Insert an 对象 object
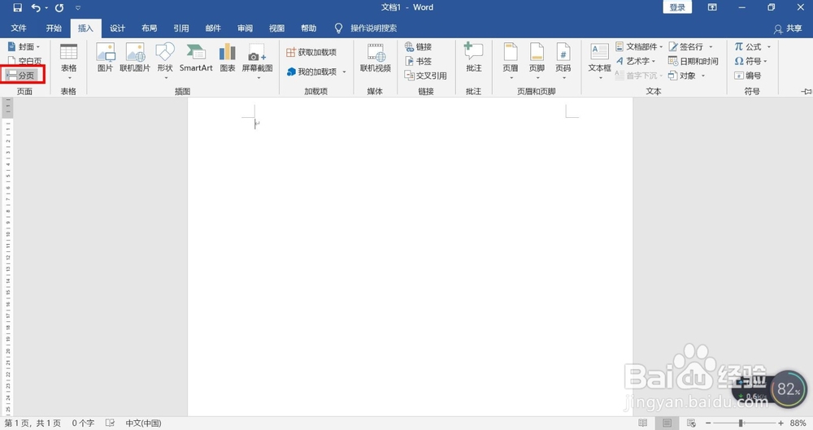The image size is (813, 430). tap(686, 76)
